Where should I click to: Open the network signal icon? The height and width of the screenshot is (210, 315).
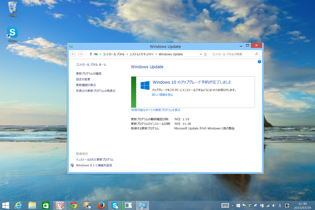[268, 206]
